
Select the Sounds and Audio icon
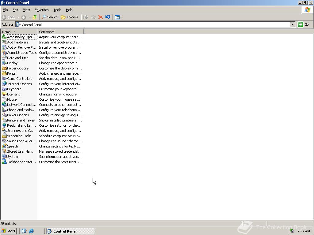[x=4, y=141]
